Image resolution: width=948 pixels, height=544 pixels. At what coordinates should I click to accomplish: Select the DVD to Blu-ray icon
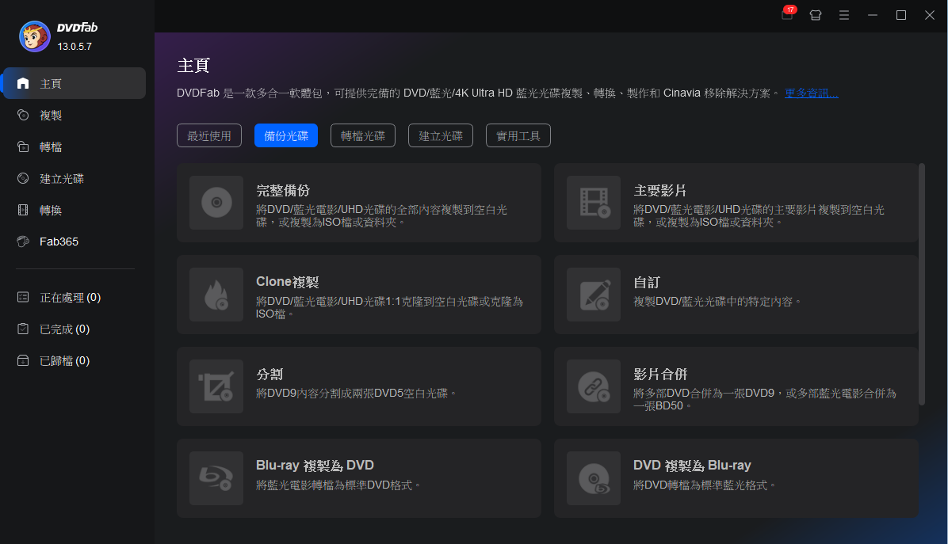pyautogui.click(x=593, y=477)
